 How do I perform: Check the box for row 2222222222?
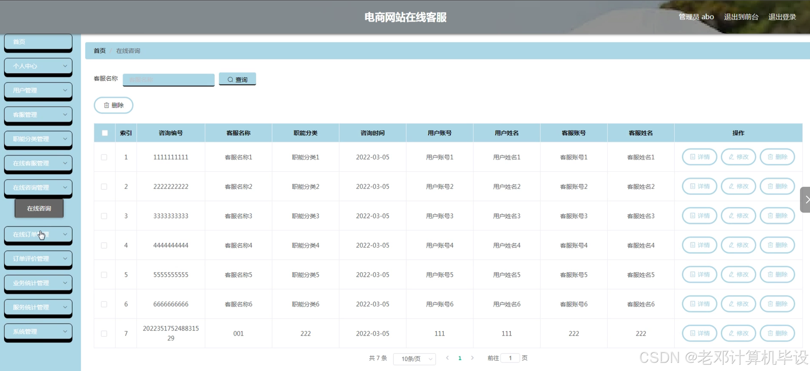click(104, 186)
